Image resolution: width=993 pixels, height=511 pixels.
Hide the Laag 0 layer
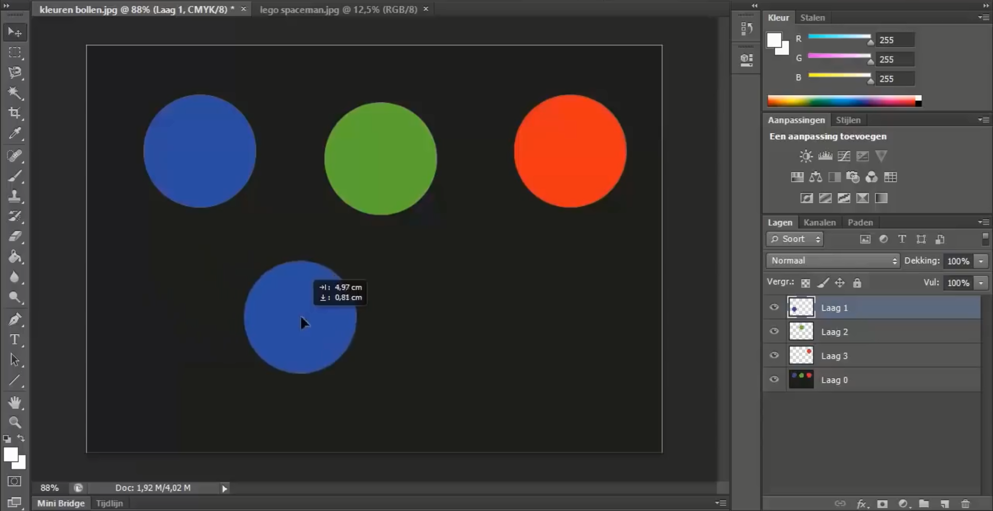click(774, 379)
